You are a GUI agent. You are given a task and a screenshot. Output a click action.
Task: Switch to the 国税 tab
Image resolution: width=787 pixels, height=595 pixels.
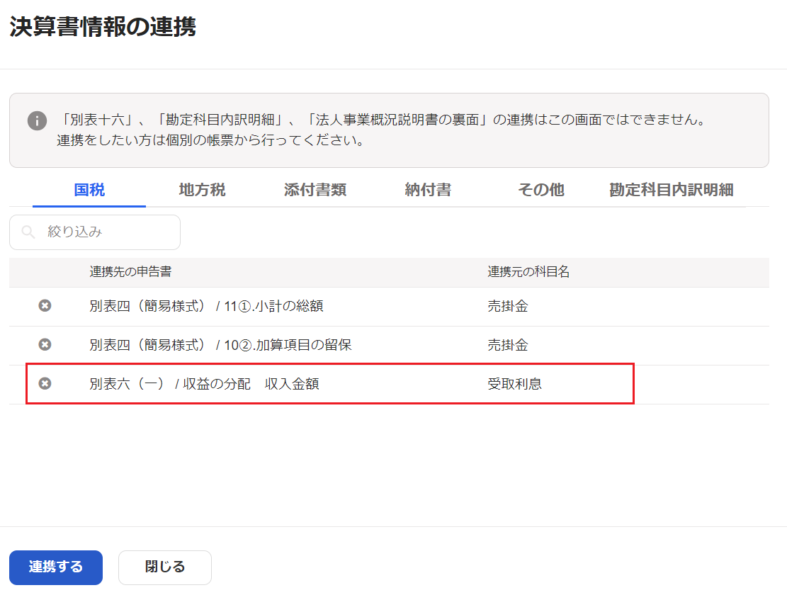click(x=89, y=190)
